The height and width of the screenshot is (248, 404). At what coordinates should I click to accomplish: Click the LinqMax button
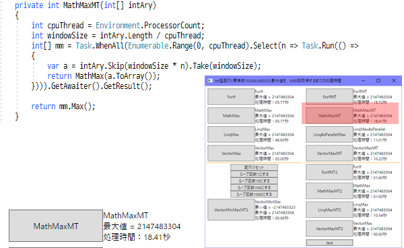[231, 134]
